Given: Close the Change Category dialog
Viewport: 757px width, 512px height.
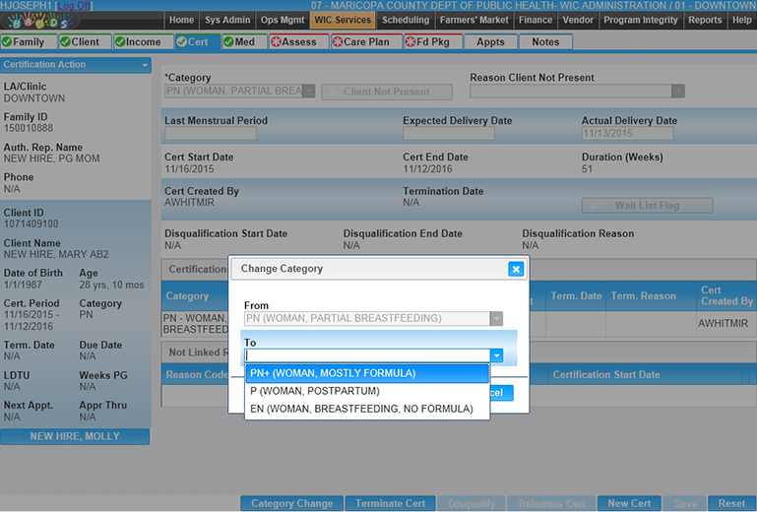Looking at the screenshot, I should [515, 269].
